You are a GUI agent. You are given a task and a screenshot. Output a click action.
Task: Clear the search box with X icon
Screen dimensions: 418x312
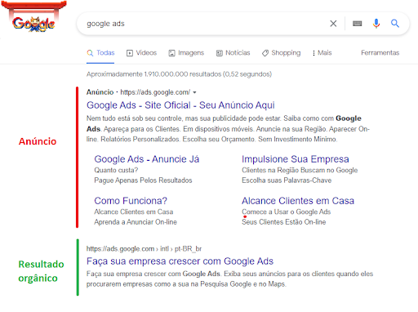click(x=333, y=24)
